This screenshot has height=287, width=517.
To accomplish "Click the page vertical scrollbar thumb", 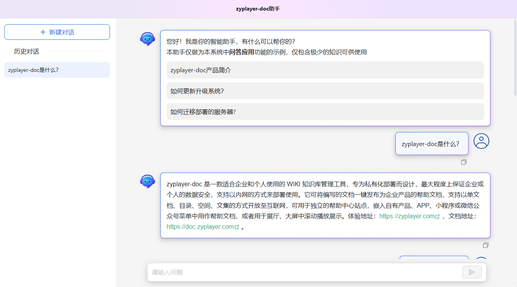I will 515,58.
